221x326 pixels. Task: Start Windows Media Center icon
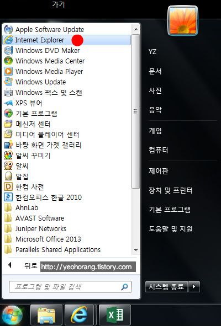click(8, 61)
